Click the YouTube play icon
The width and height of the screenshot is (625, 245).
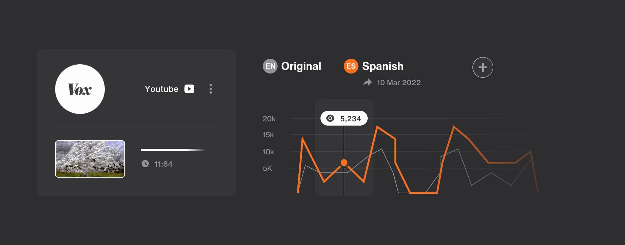[x=189, y=89]
